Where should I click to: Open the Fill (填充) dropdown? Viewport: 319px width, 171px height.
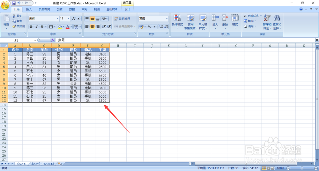click(250, 21)
